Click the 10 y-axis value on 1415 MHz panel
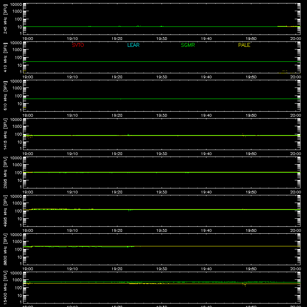The image size is (307, 307). [20, 142]
